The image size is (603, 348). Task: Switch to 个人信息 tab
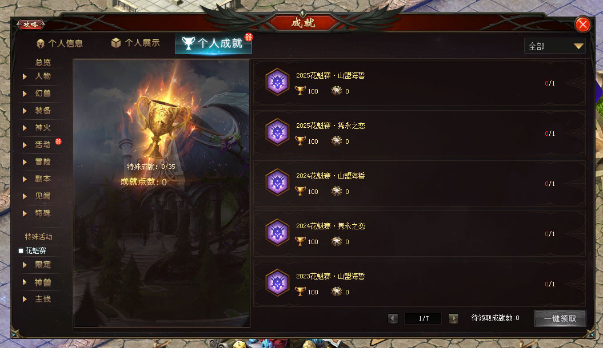click(59, 43)
